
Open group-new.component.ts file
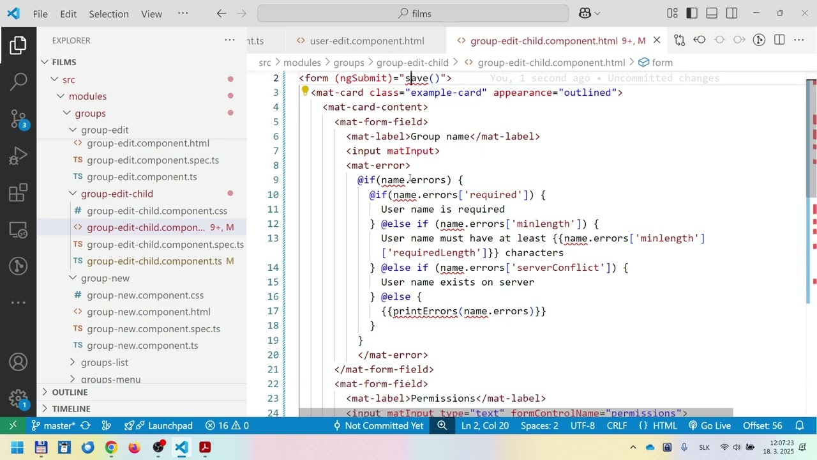[x=142, y=346]
